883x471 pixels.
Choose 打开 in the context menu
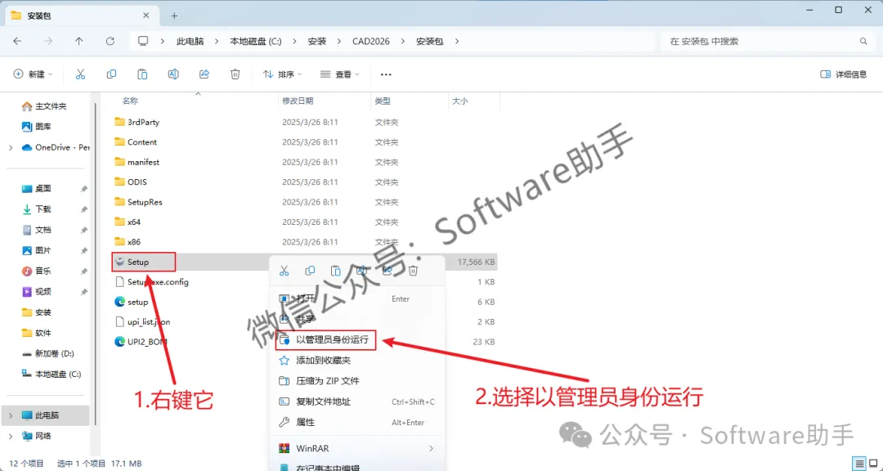(x=358, y=298)
